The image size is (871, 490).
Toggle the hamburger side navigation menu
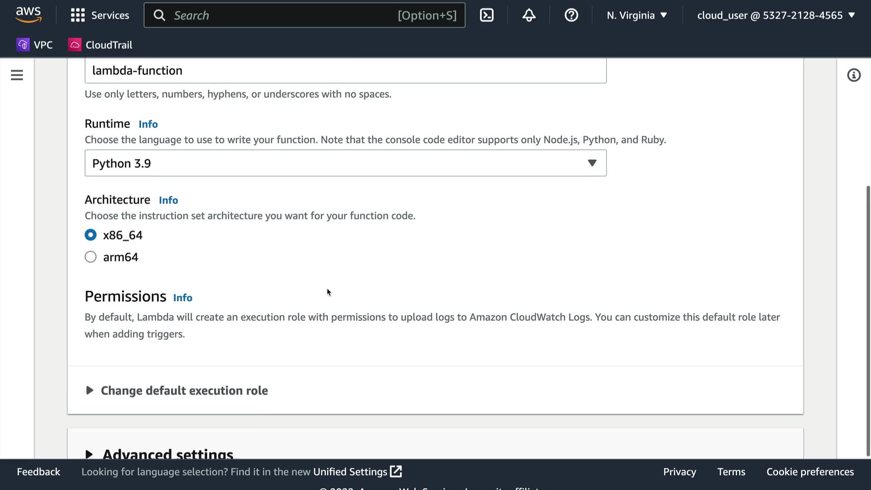[17, 75]
